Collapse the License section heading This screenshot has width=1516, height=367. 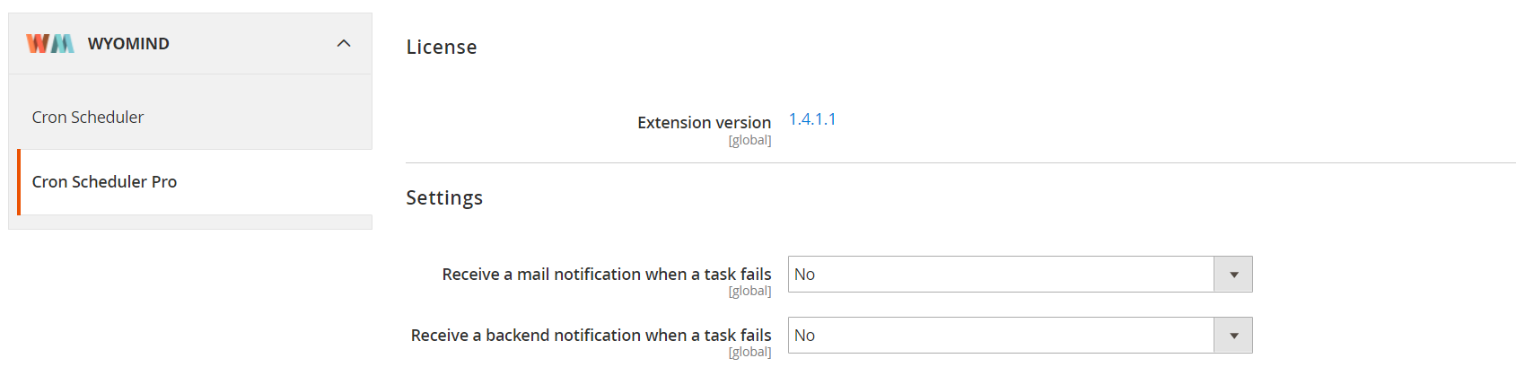pyautogui.click(x=442, y=48)
